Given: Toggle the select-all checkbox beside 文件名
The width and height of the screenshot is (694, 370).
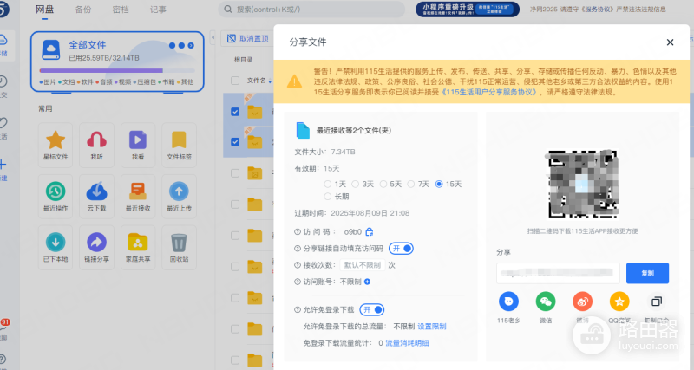Looking at the screenshot, I should [x=235, y=81].
